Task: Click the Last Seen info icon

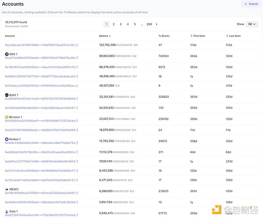Action: tap(227, 36)
